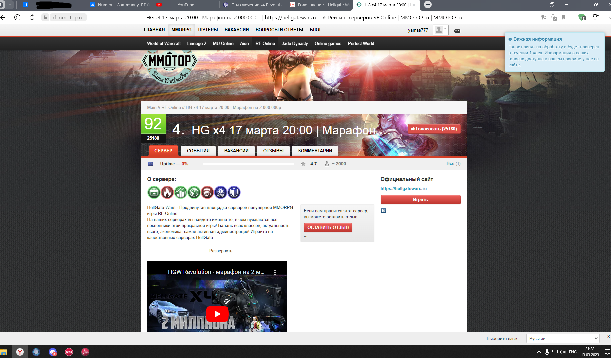Click the gift box server badge
The height and width of the screenshot is (358, 611).
click(154, 192)
